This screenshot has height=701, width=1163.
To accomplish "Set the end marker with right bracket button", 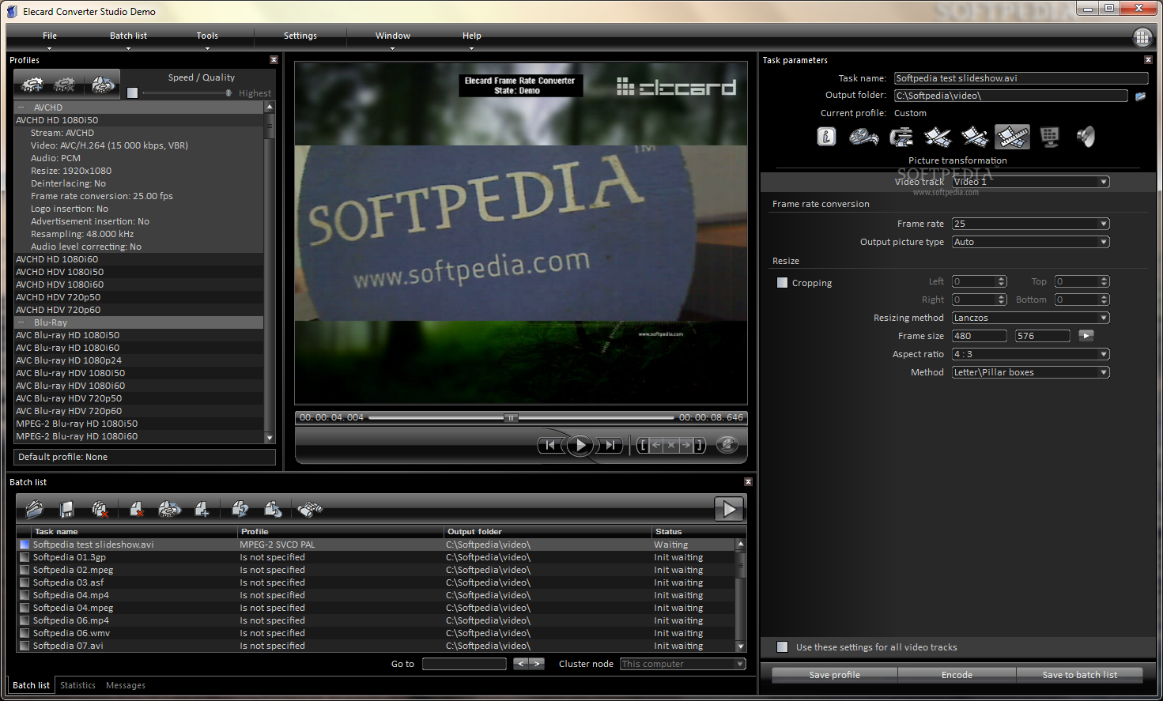I will (x=699, y=445).
